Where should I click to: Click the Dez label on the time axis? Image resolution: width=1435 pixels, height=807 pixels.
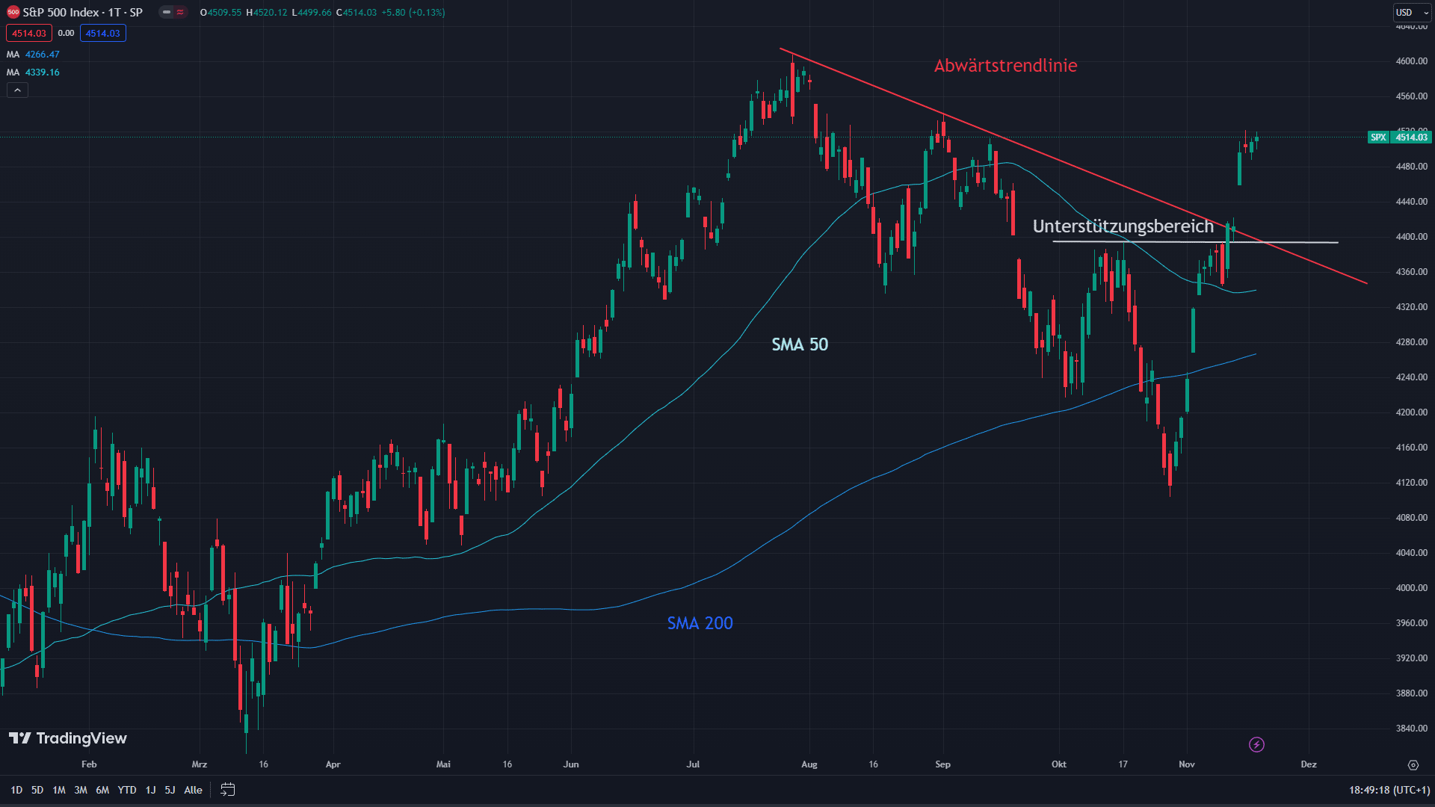coord(1309,764)
